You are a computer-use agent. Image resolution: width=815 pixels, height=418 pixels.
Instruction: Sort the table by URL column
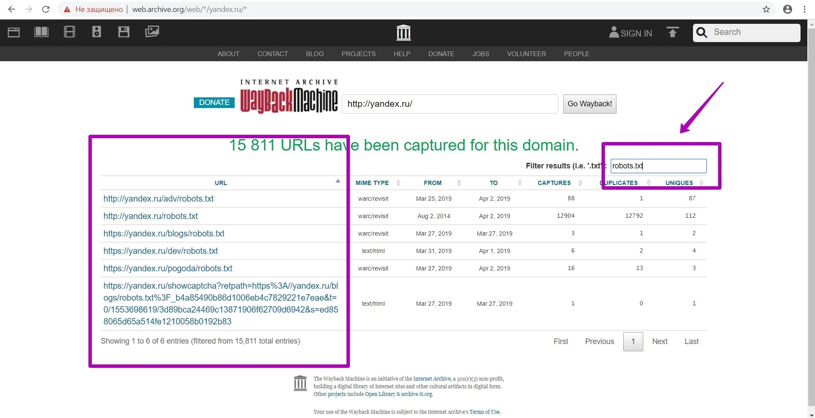(x=221, y=183)
